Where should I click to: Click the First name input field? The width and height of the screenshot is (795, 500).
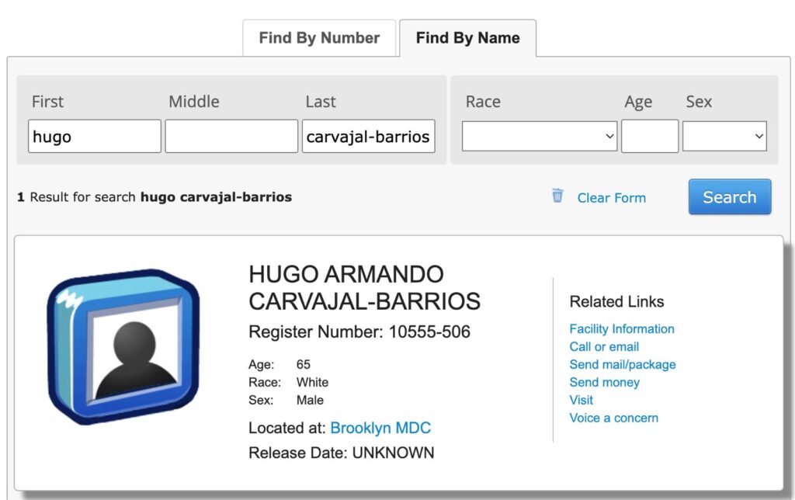pos(95,137)
